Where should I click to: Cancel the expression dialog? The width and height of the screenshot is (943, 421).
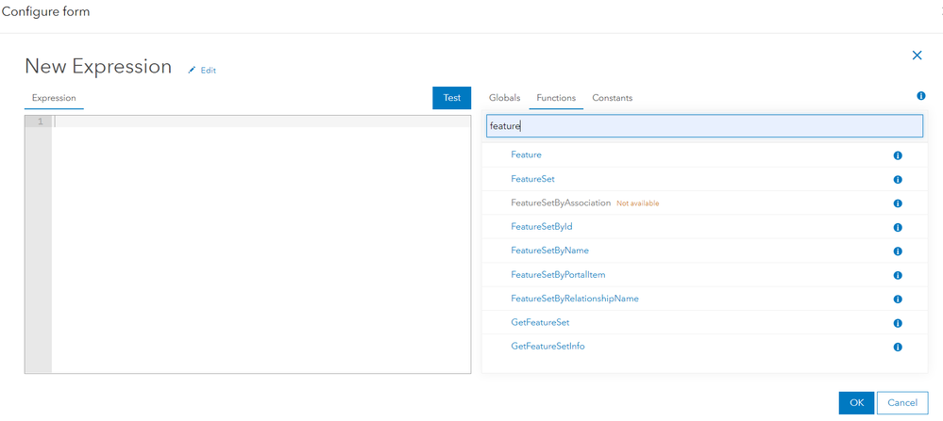coord(902,403)
